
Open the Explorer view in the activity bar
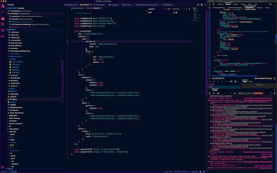click(x=3, y=6)
